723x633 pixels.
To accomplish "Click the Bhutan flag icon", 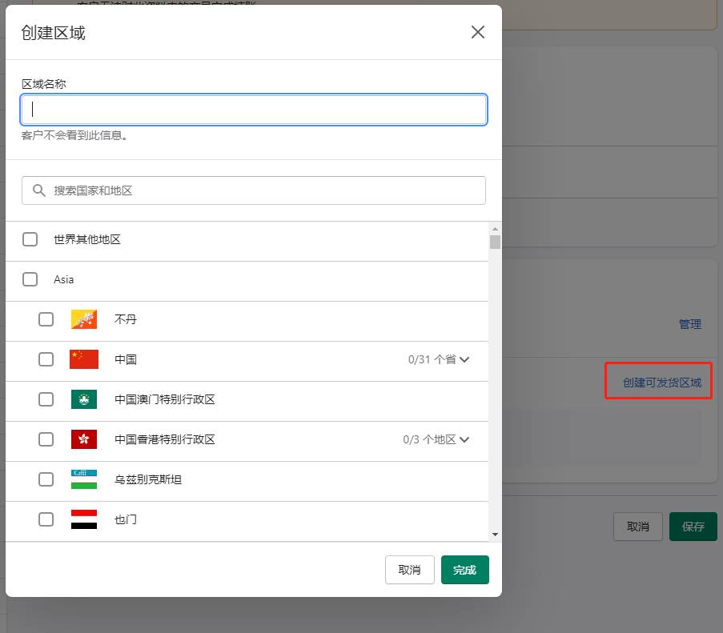I will tap(84, 319).
